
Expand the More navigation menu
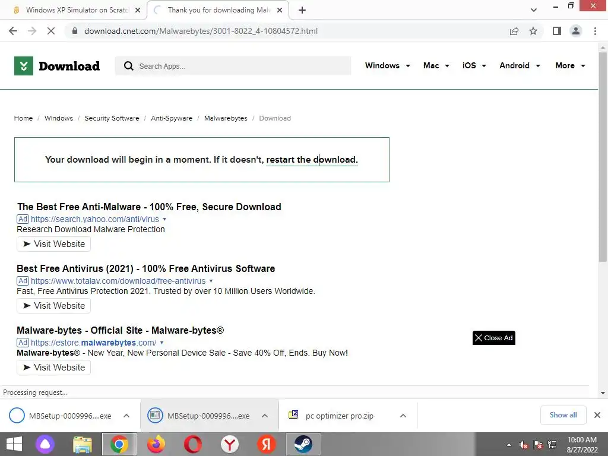pos(570,65)
